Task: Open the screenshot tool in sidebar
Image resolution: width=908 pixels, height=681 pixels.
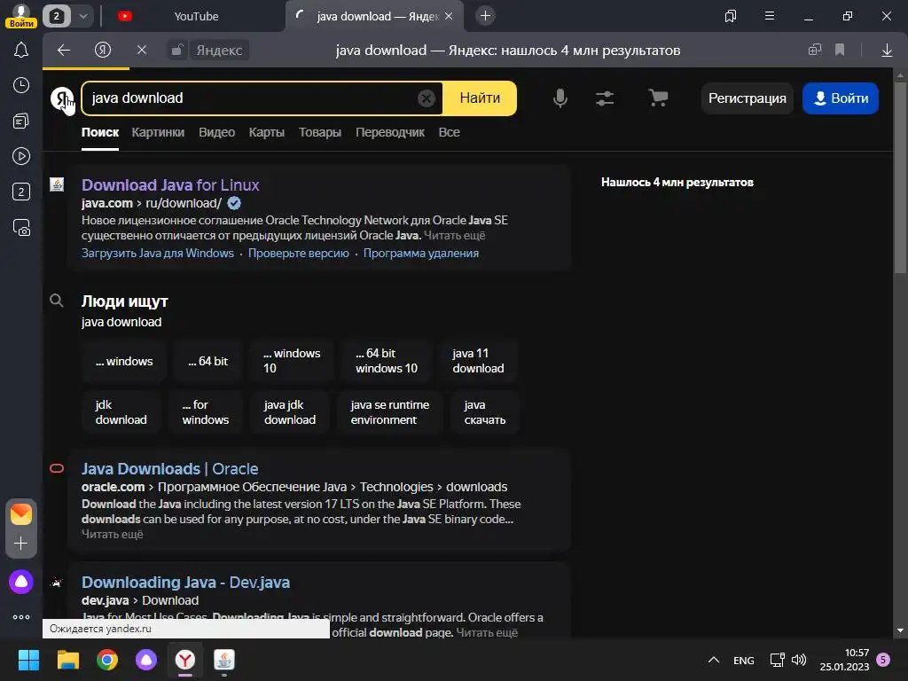Action: (x=21, y=228)
